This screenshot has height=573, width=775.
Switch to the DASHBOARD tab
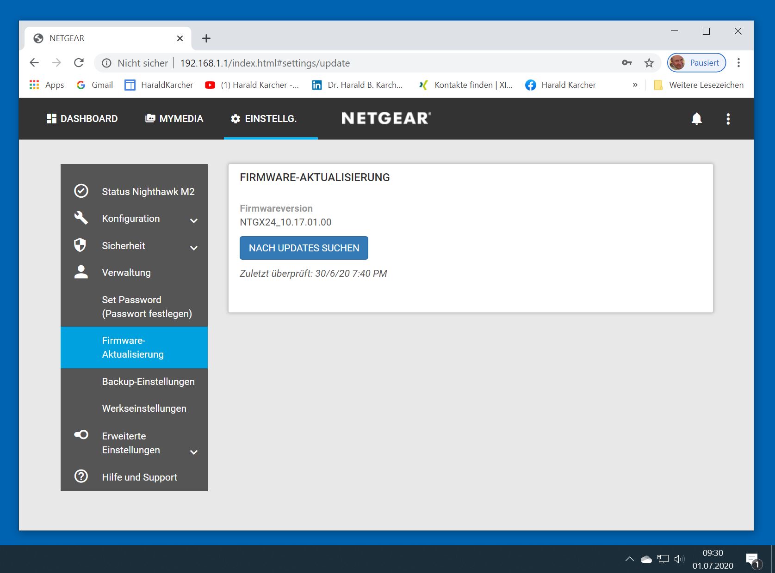point(82,119)
